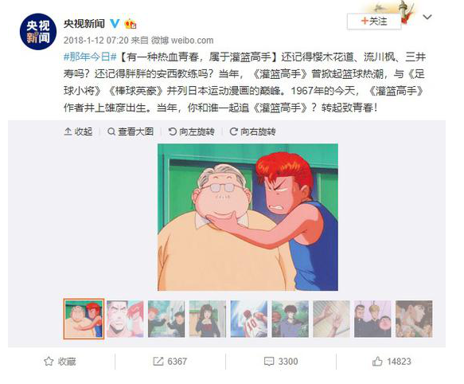Open the 央视新闻 account name link

tap(84, 24)
